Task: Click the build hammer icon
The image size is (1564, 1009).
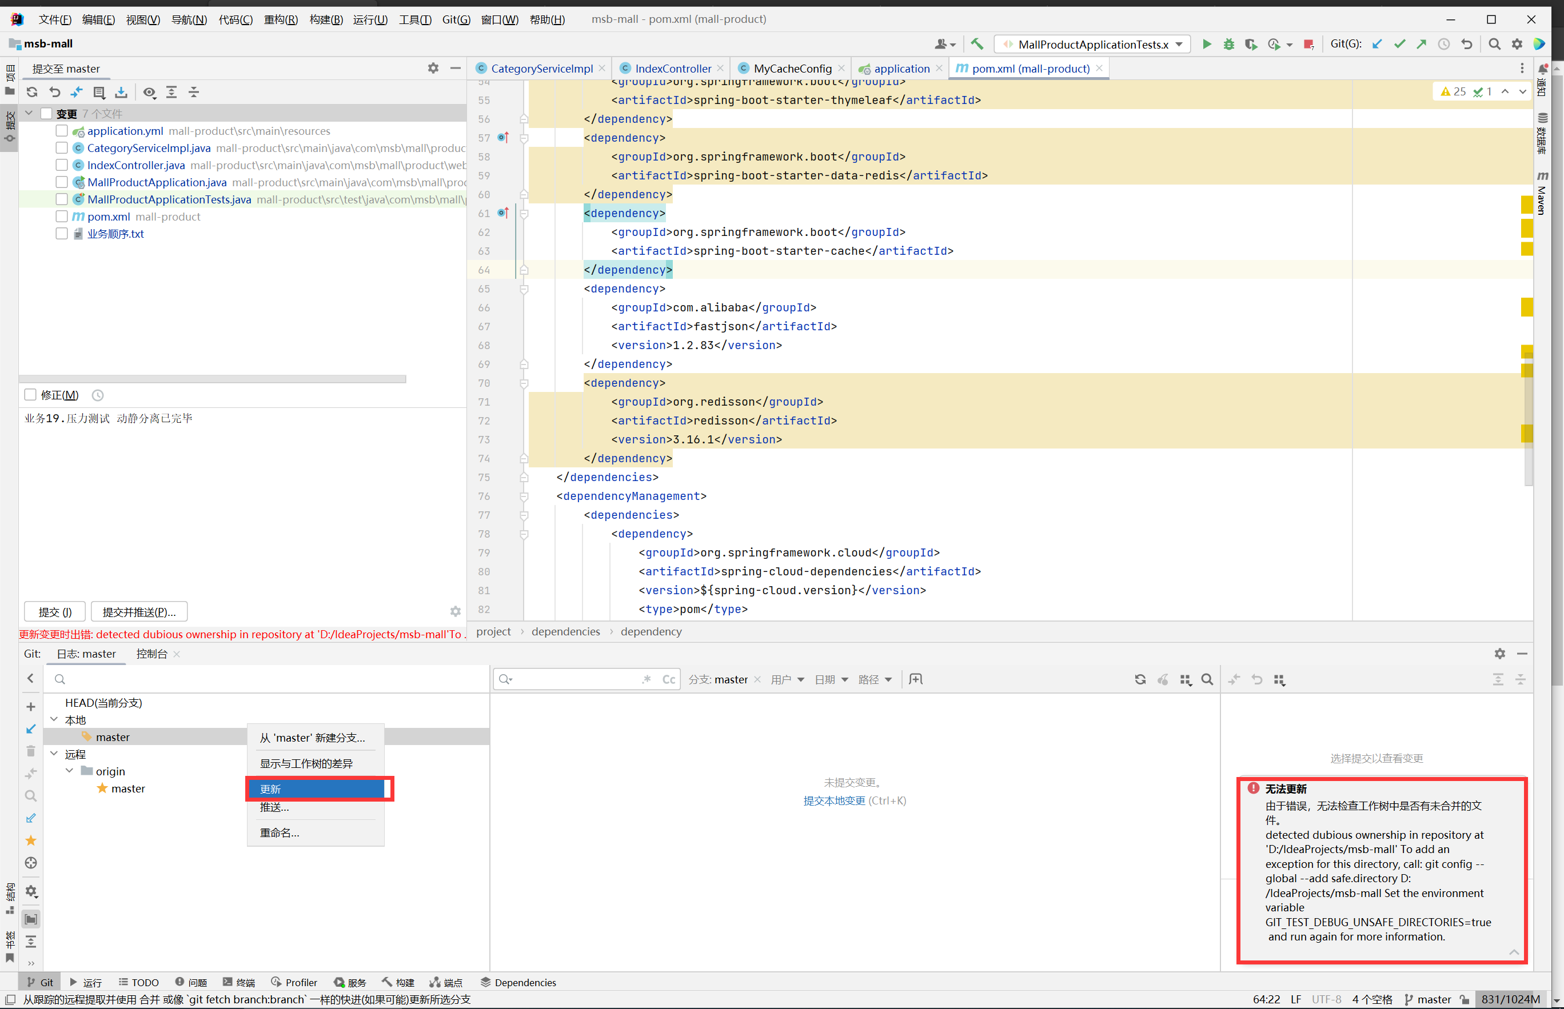Action: pos(977,44)
